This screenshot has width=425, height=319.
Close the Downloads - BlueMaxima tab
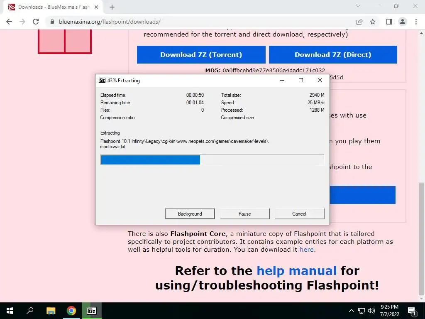click(96, 7)
